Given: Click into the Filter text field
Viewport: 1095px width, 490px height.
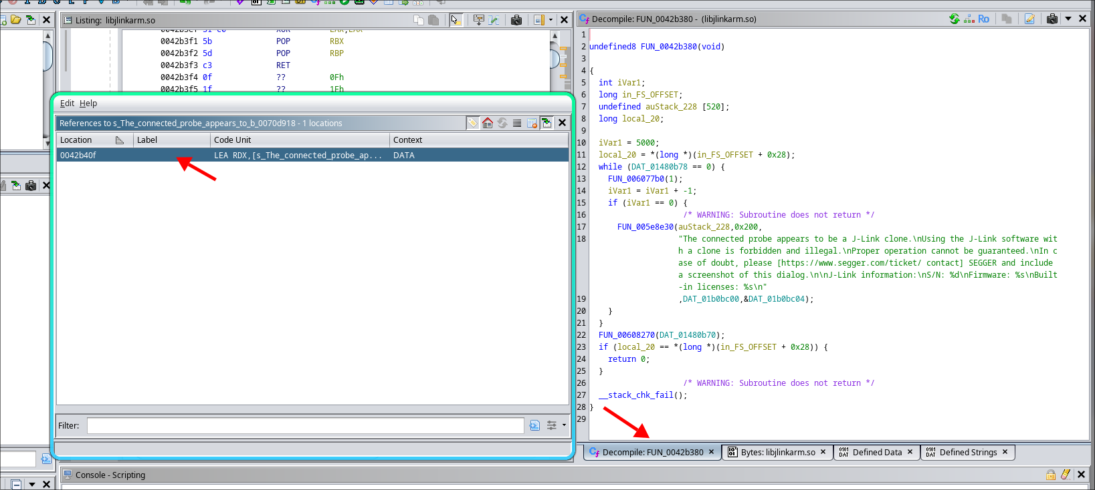Looking at the screenshot, I should tap(305, 425).
